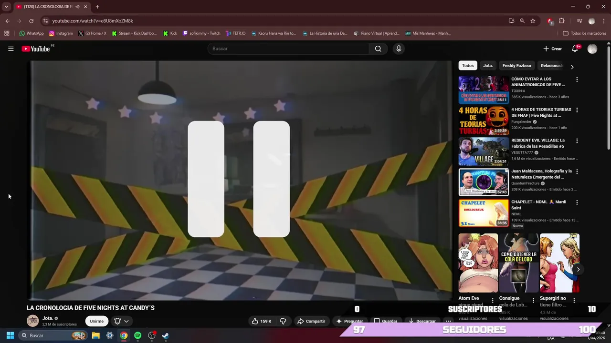Open File Explorer from the taskbar
The height and width of the screenshot is (343, 611).
(x=95, y=335)
